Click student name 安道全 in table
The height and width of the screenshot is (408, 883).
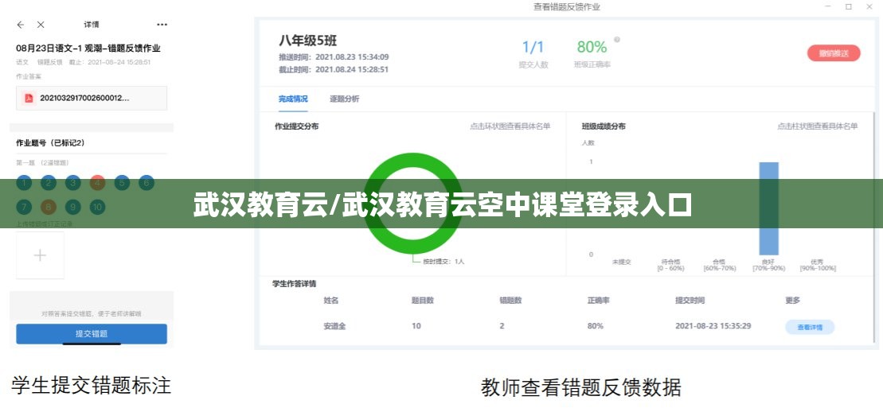[x=334, y=326]
